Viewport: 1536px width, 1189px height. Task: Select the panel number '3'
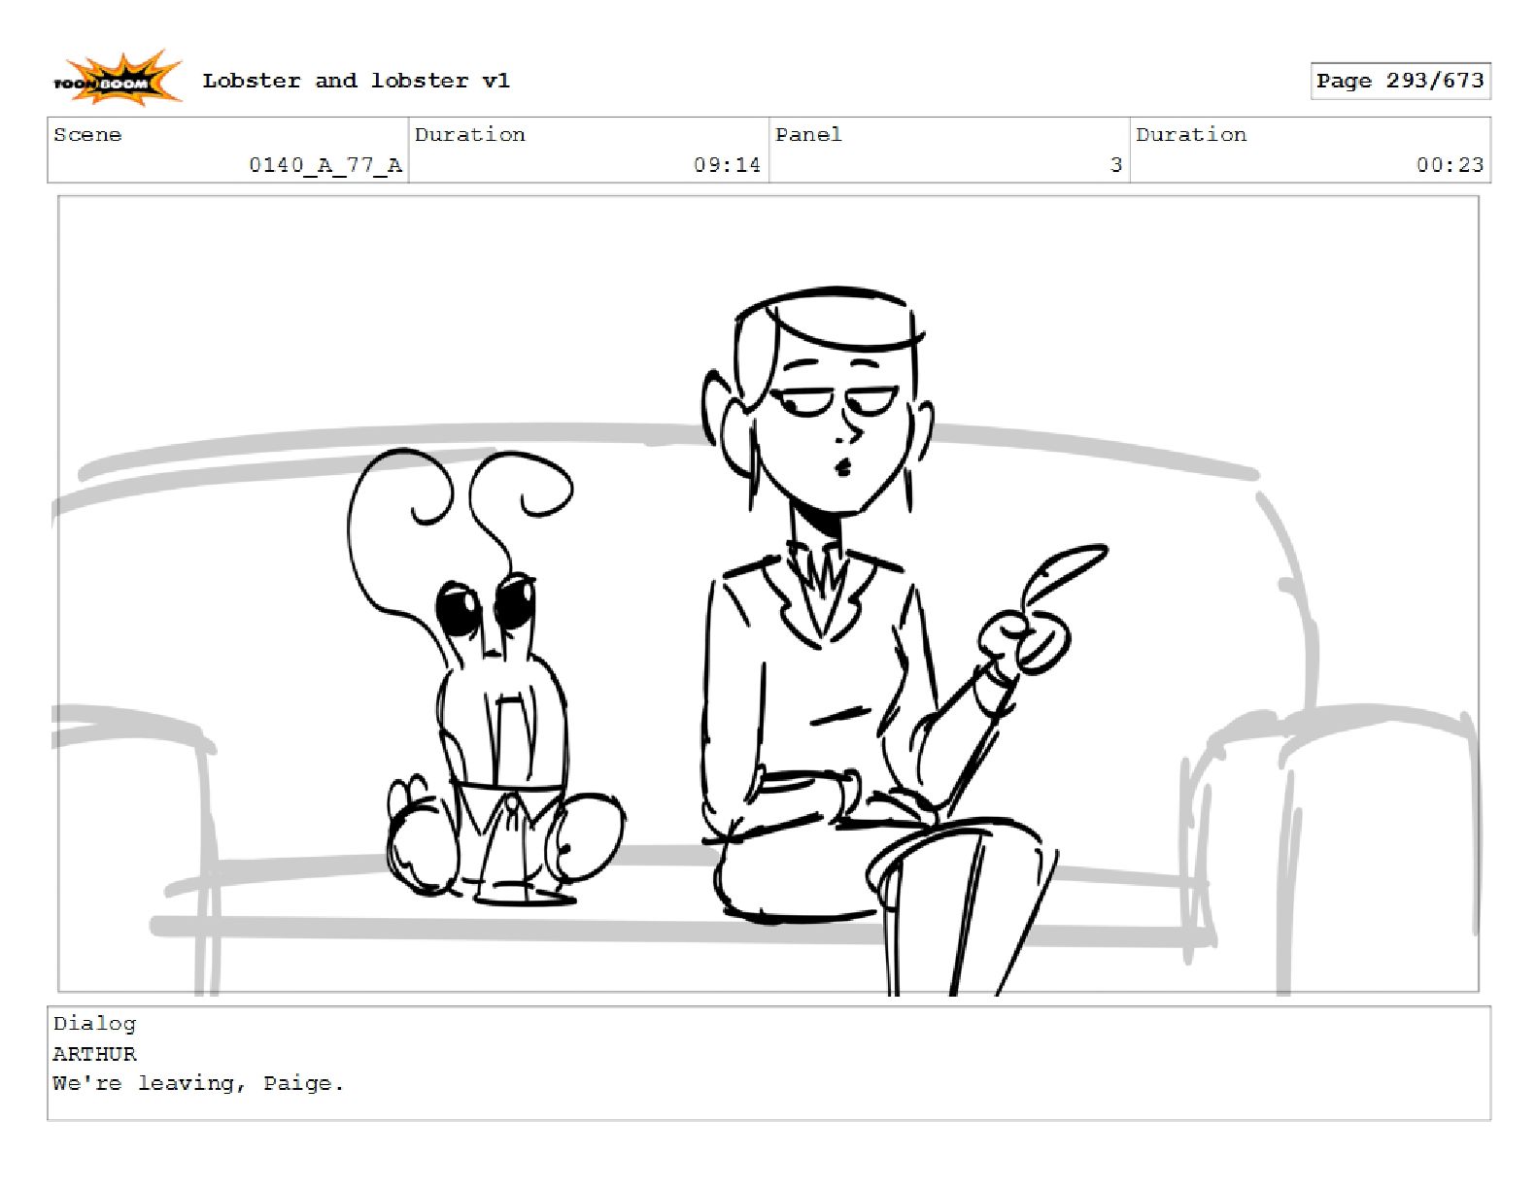click(1116, 165)
